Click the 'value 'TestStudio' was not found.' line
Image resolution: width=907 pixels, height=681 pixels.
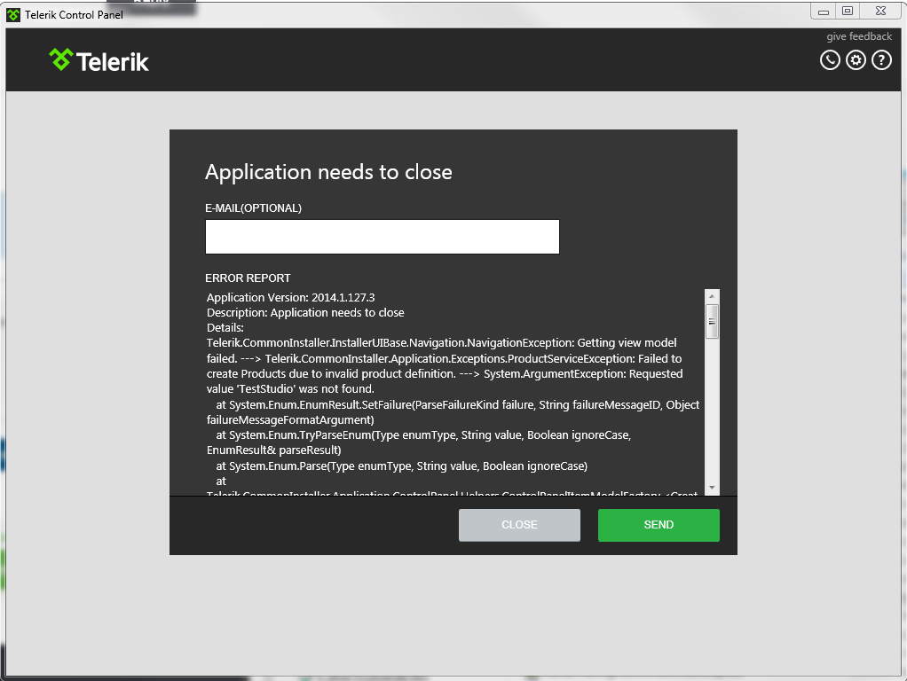pos(290,389)
